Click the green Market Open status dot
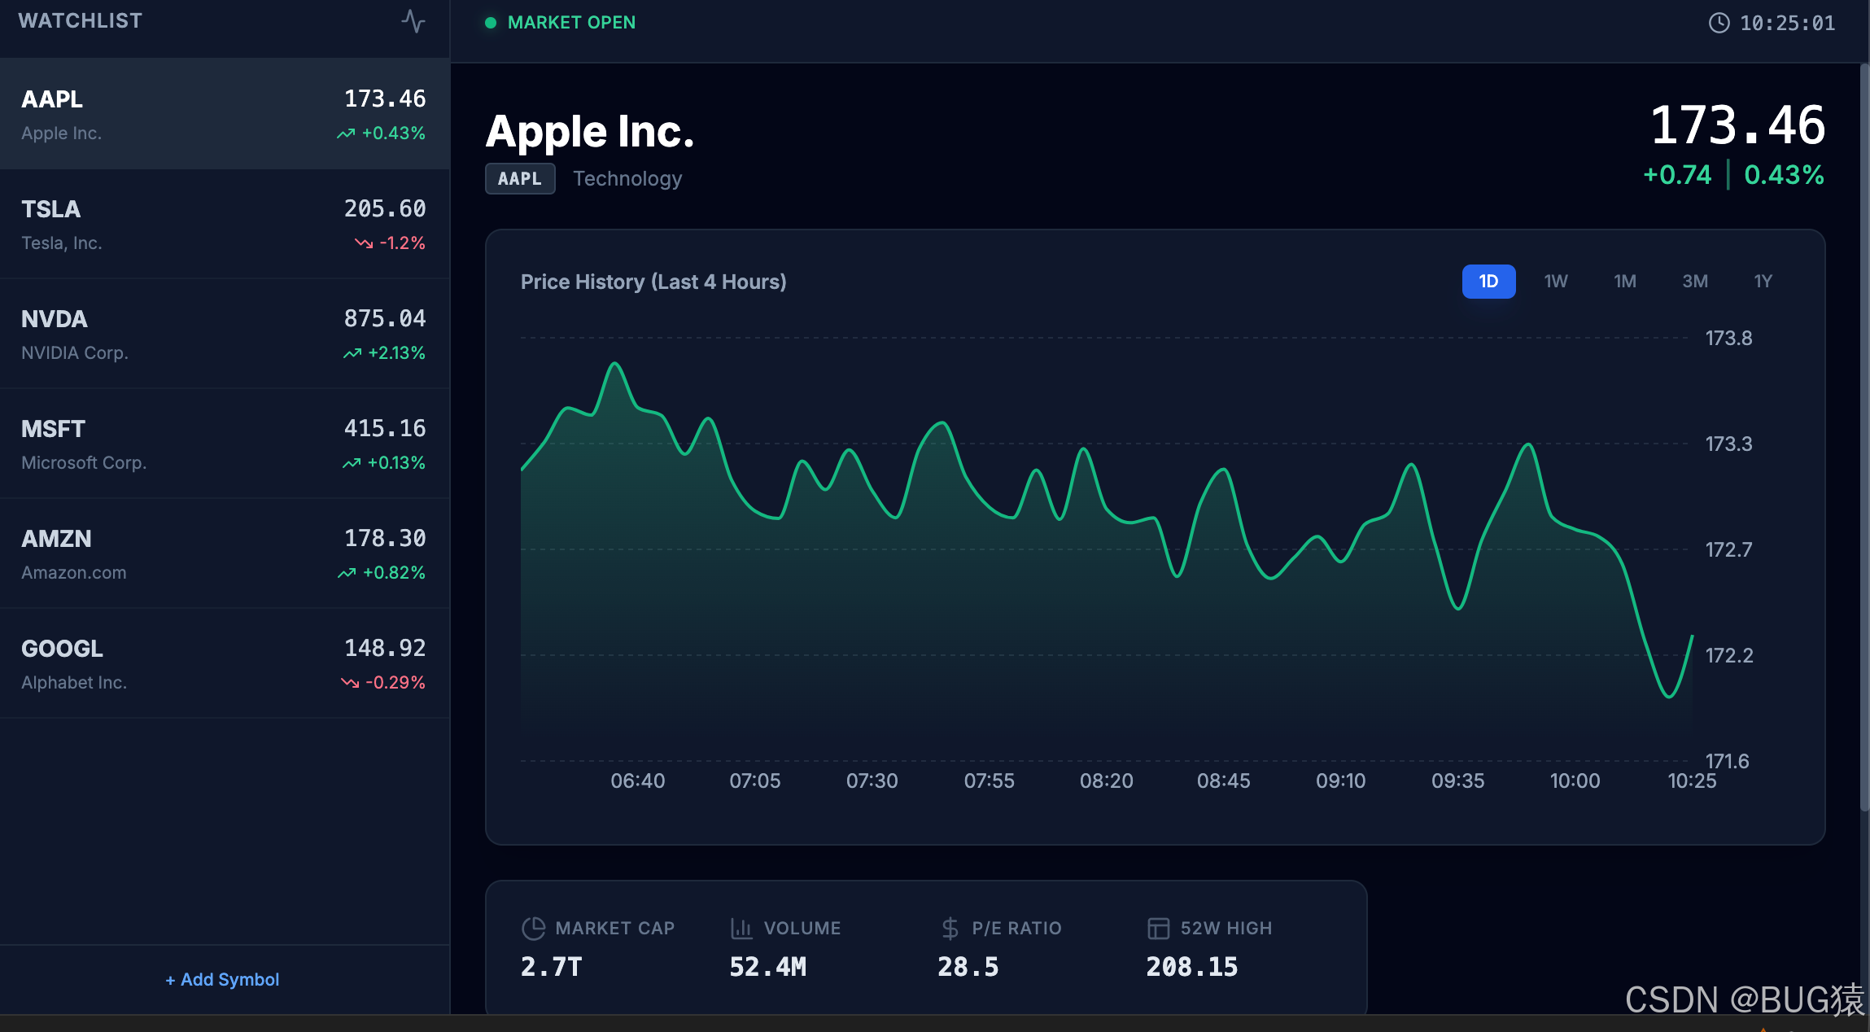 tap(491, 23)
